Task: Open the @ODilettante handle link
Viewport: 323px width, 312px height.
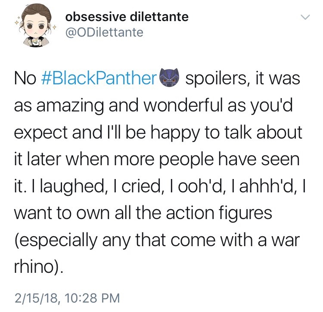Action: [x=104, y=32]
